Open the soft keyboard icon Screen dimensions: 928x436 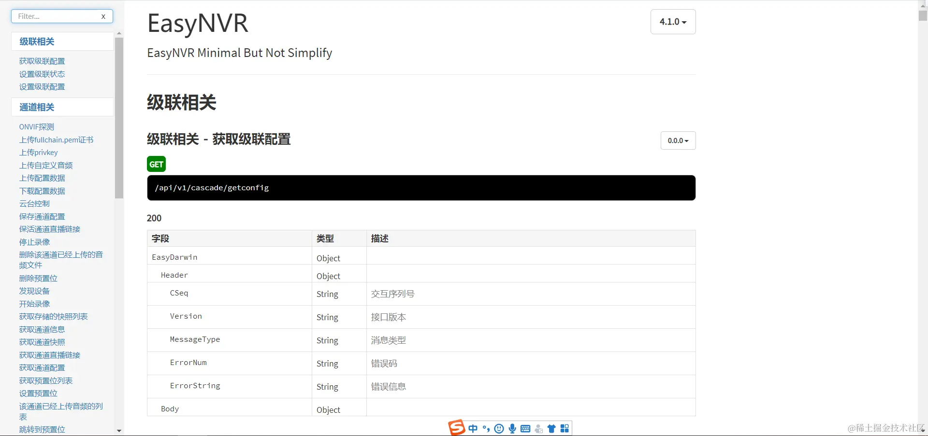point(525,429)
